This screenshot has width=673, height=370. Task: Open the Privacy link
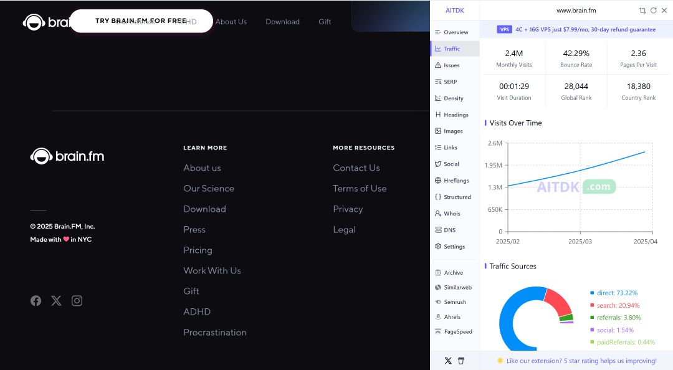[348, 209]
